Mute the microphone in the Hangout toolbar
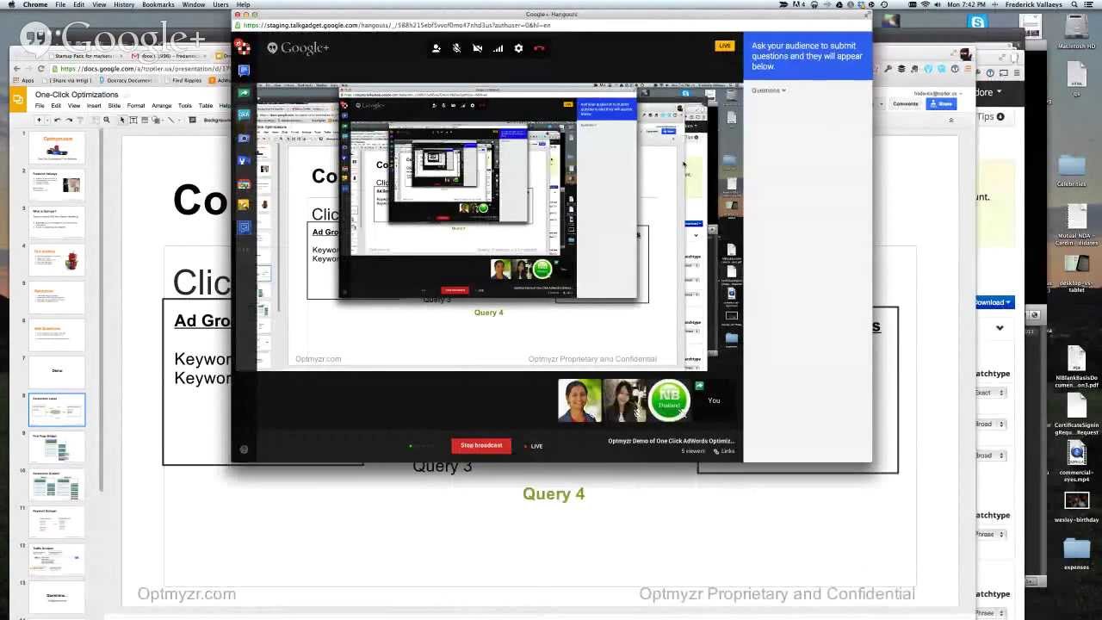This screenshot has height=620, width=1102. (456, 47)
